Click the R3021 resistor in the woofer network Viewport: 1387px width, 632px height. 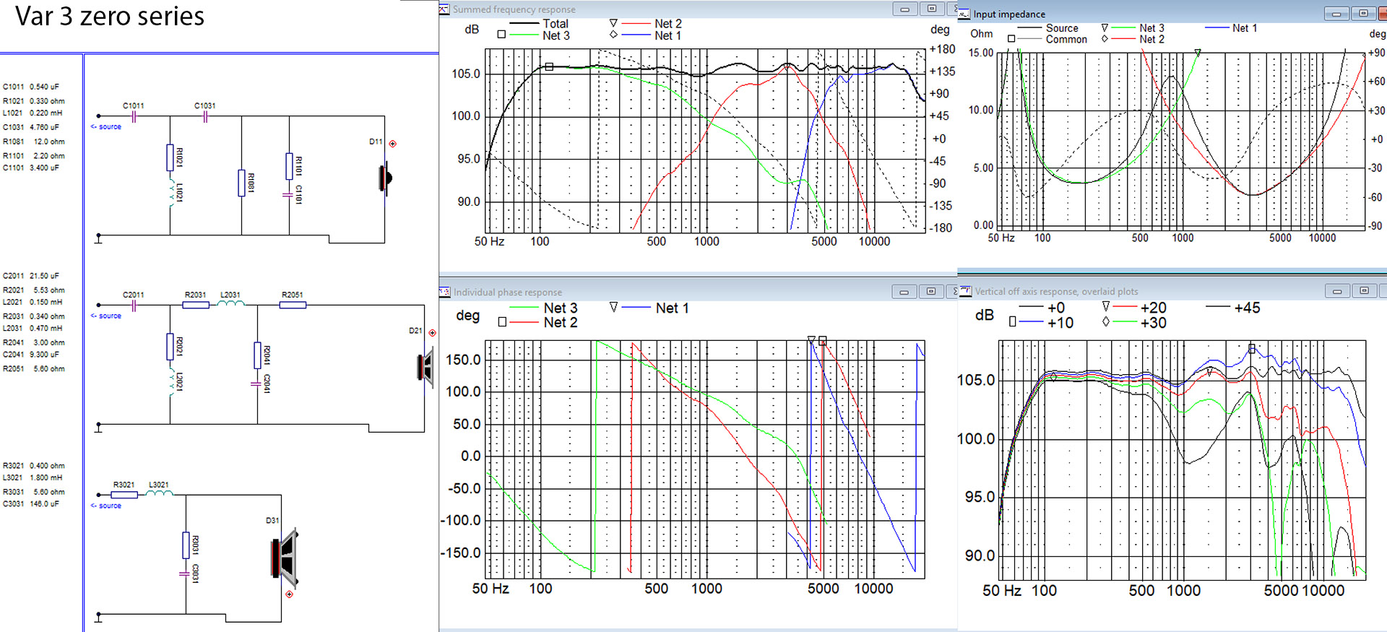tap(124, 495)
